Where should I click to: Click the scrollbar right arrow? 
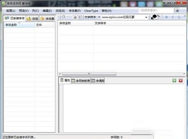point(184,74)
